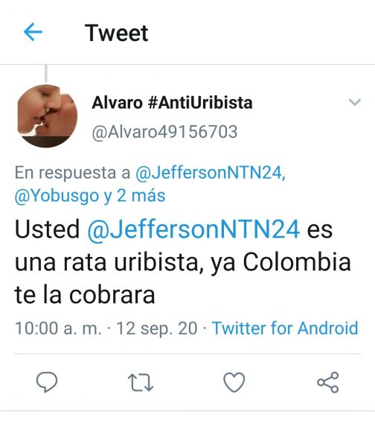
Task: Open the share icon for this tweet
Action: pos(327,382)
